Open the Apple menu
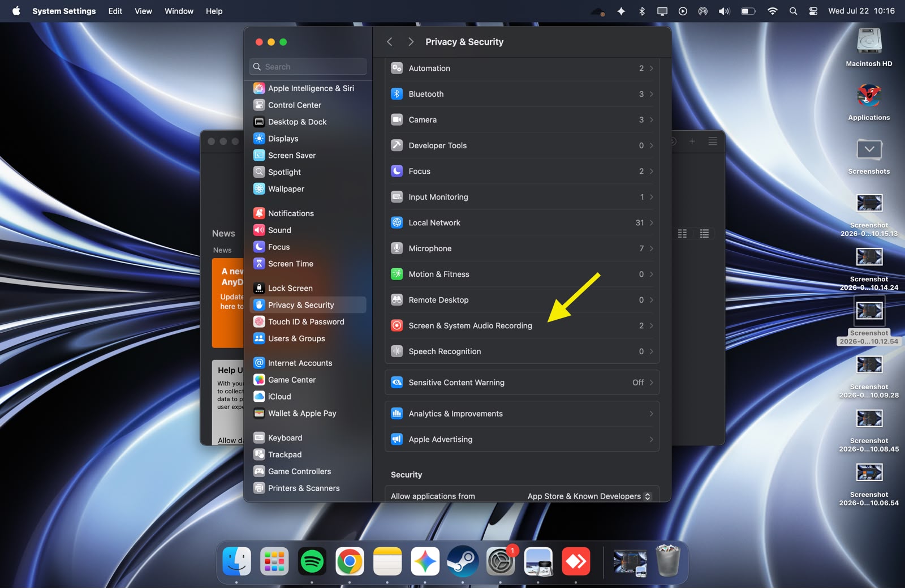Screen dimensions: 905x588 16,11
